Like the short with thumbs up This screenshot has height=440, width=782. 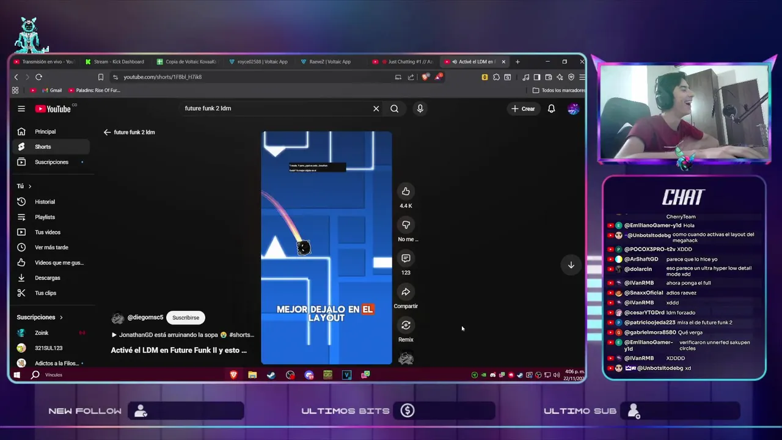tap(406, 191)
